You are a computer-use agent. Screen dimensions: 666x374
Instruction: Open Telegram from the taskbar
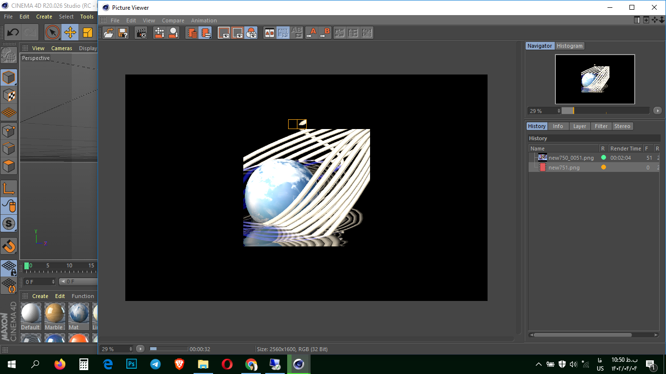[156, 364]
